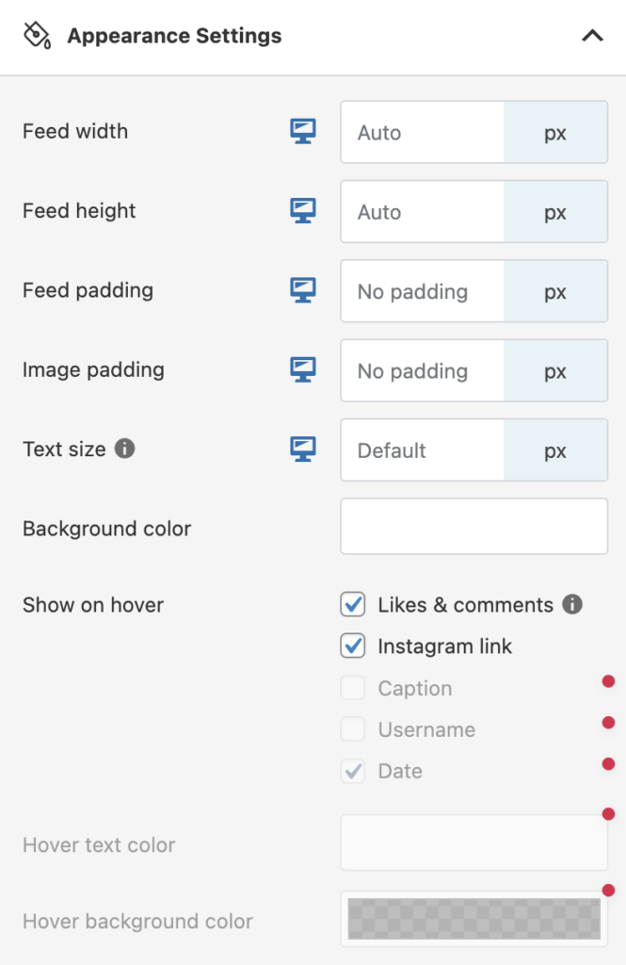Click the desktop device icon for Feed width
This screenshot has height=965, width=626.
pos(302,132)
